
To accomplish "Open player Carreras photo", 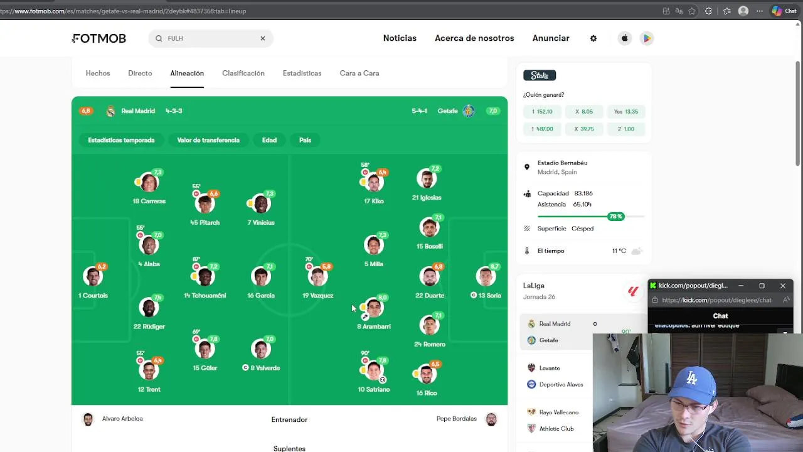I will [149, 182].
